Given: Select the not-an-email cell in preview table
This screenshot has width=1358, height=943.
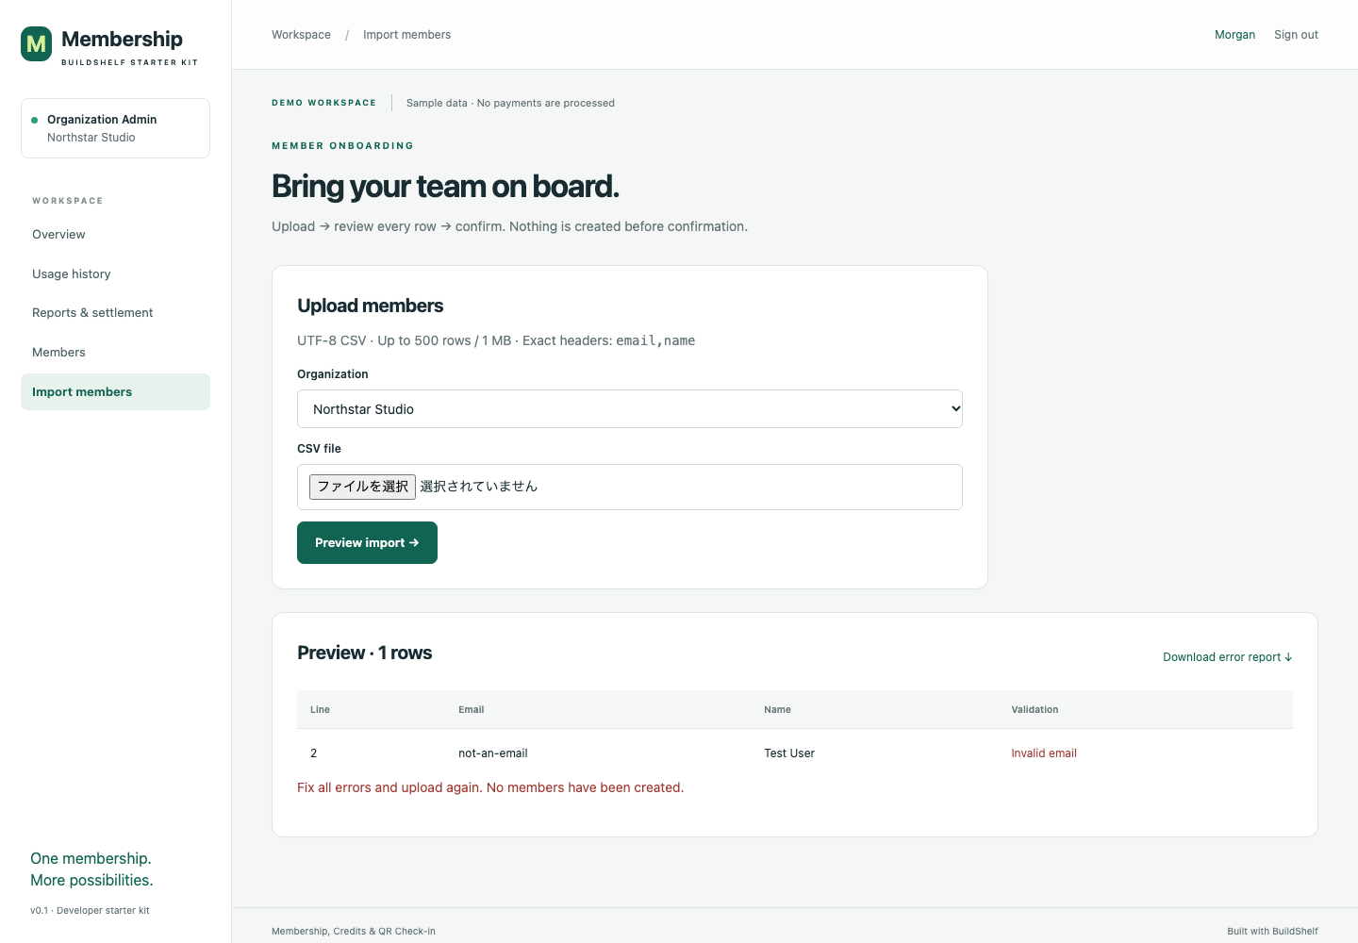Looking at the screenshot, I should (493, 753).
